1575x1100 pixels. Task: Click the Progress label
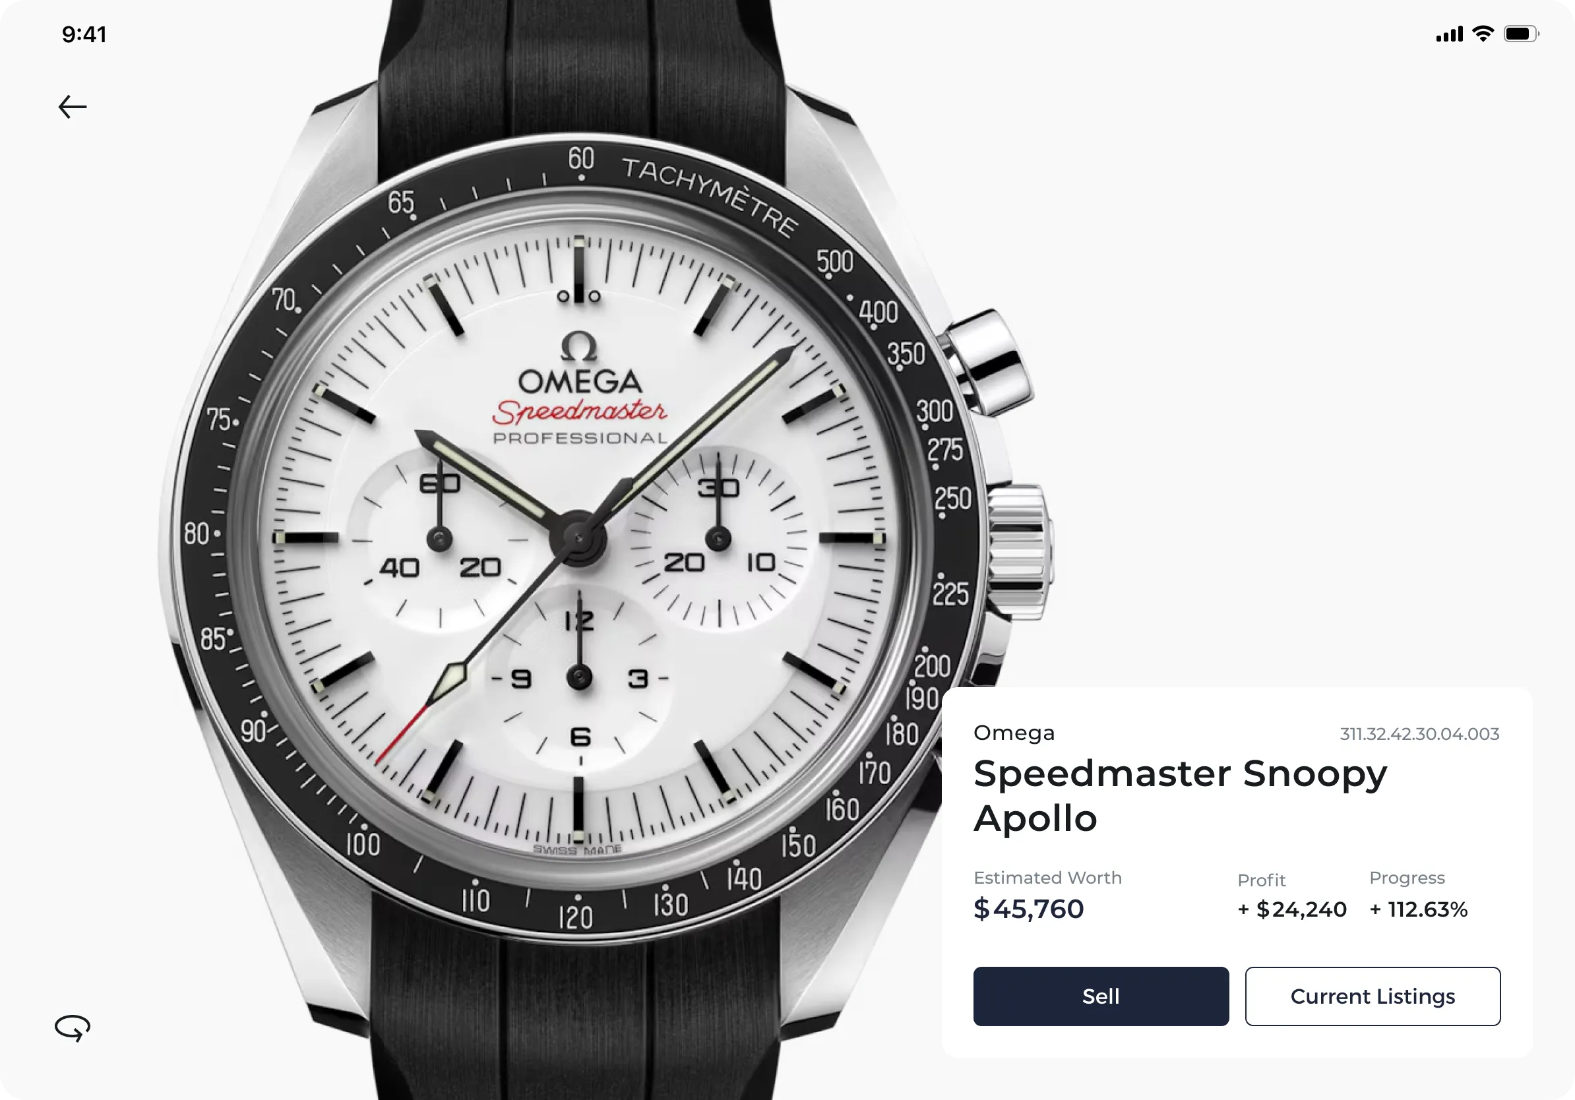point(1407,878)
